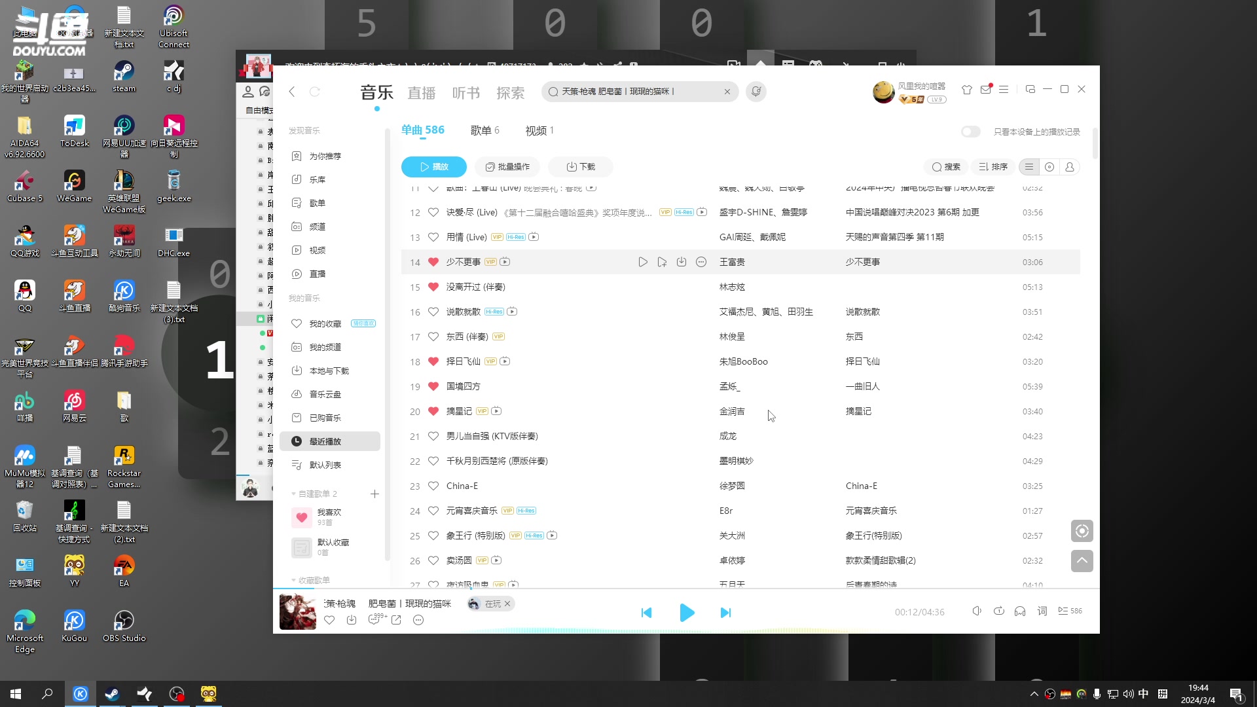Unfavorite 择日飞仙 by clicking its red heart
Viewport: 1257px width, 707px height.
433,361
